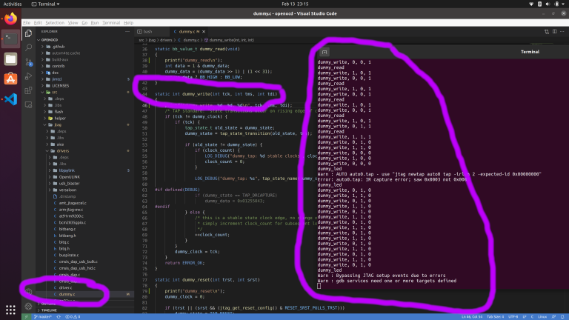The width and height of the screenshot is (569, 320).
Task: Open the Terminal app menu in top bar
Action: pyautogui.click(x=45, y=4)
